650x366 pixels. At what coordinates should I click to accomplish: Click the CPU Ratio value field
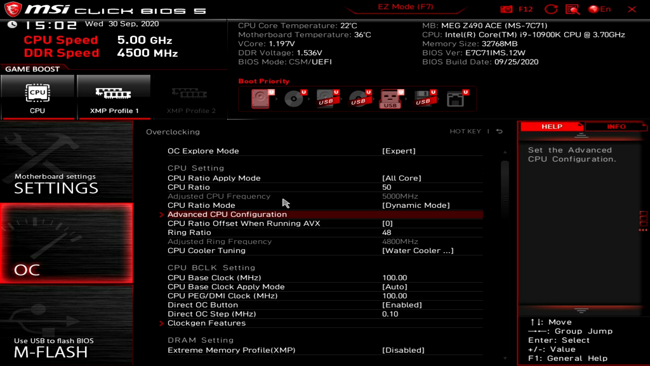(x=387, y=187)
